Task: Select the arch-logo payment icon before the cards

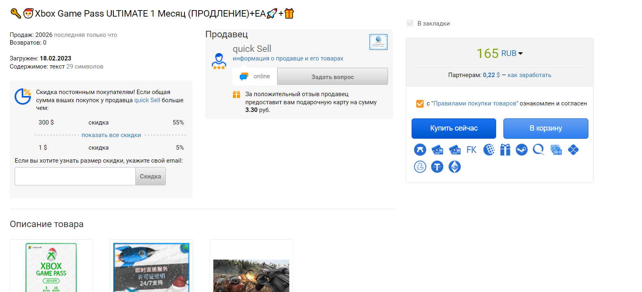Action: 420,150
